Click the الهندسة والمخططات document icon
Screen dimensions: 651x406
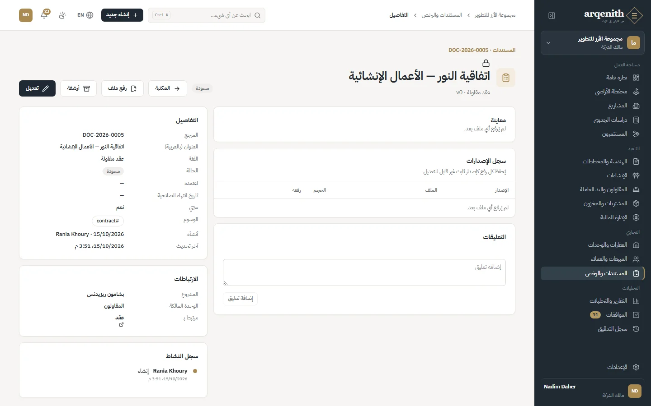click(x=636, y=161)
